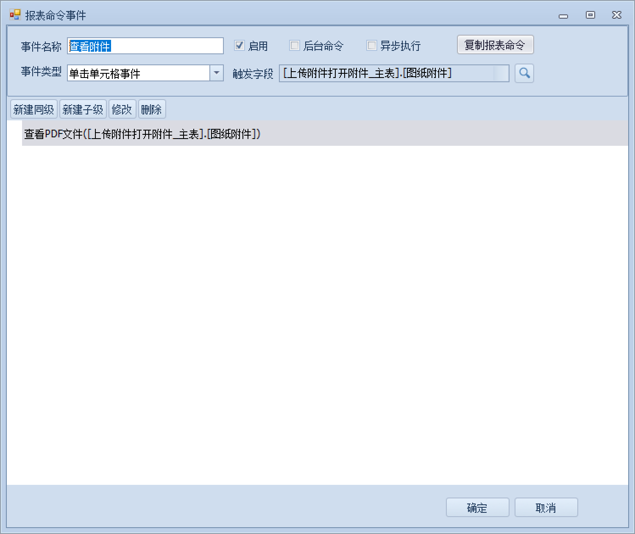This screenshot has width=635, height=534.
Task: Cancel the dialog with 取消
Action: click(546, 507)
